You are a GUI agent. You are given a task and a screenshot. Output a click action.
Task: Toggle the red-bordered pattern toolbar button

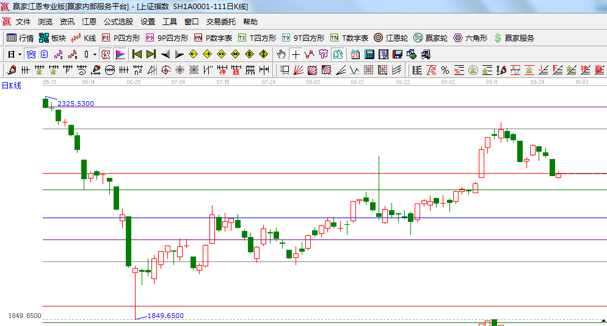click(x=106, y=54)
